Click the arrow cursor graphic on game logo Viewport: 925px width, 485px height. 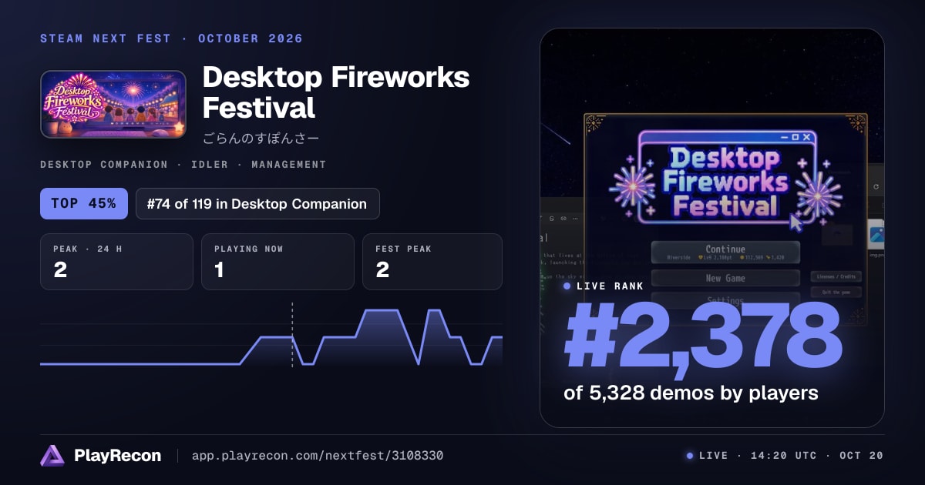pos(795,222)
